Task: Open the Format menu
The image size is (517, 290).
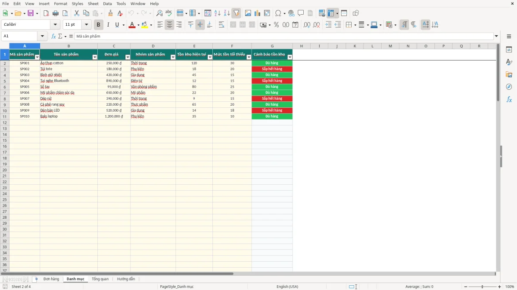Action: 60,3
